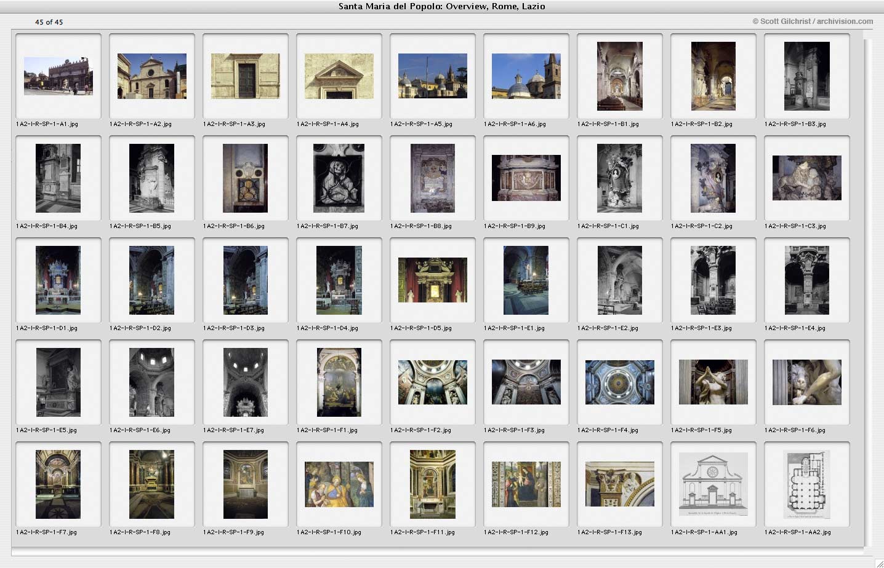Screen dimensions: 884x568
Task: Open thumbnail 1A2-I-R-SP-1-D3.jpg
Action: tap(246, 280)
